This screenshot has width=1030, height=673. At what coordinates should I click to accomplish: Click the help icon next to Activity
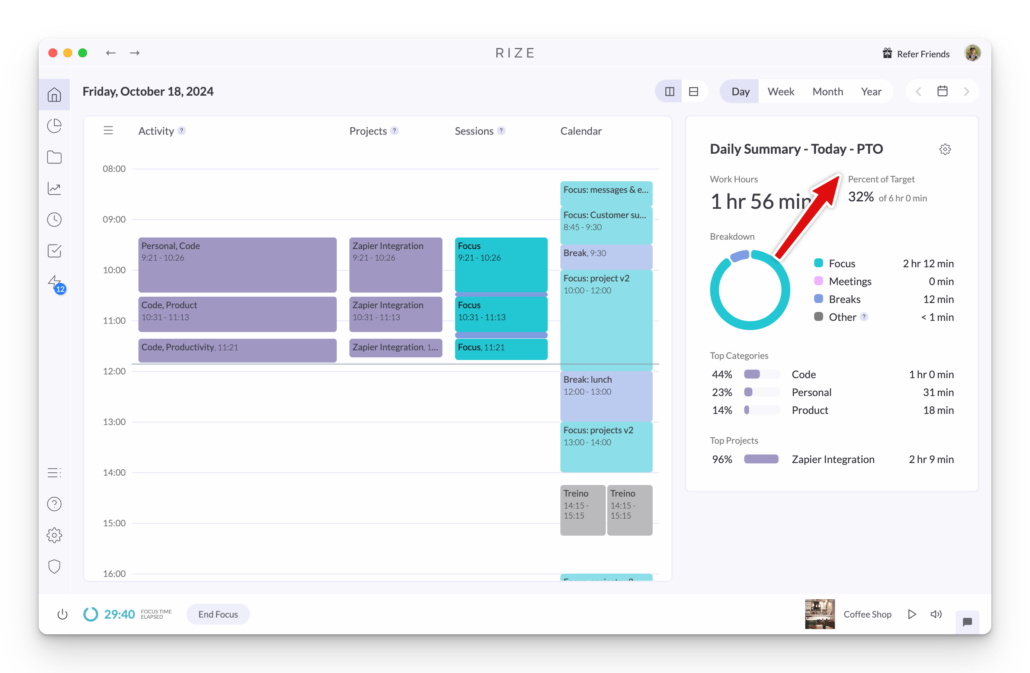[182, 131]
